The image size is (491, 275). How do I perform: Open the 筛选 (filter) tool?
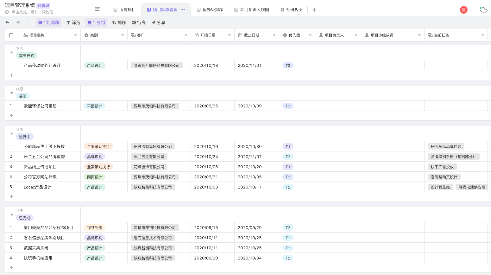tap(73, 22)
